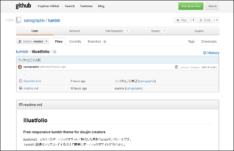Click sanographix author name in commit bar

(31, 67)
